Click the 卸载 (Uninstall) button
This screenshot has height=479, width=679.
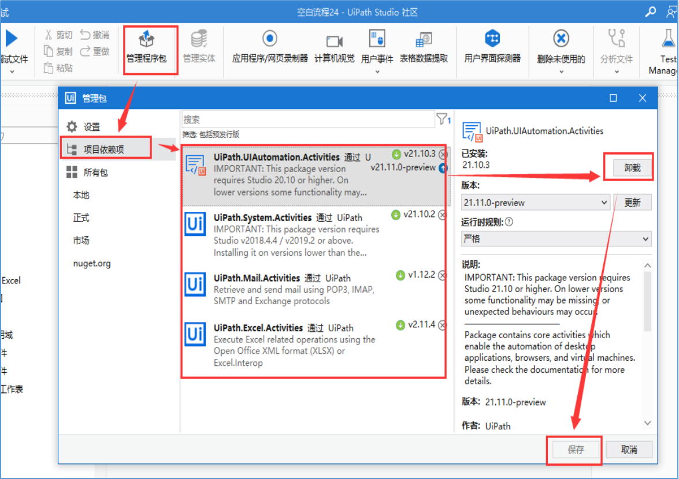[x=632, y=168]
